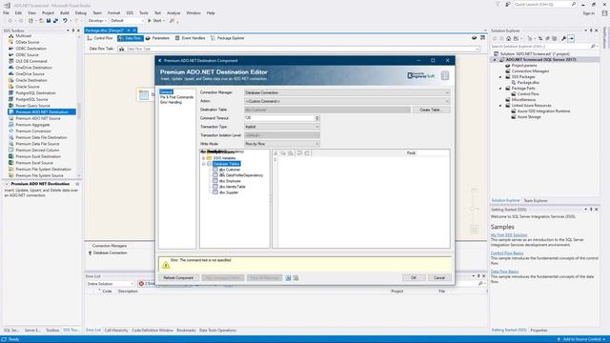
Task: Tick the dbo.DataProfilerDependency checkbox
Action: (215, 175)
